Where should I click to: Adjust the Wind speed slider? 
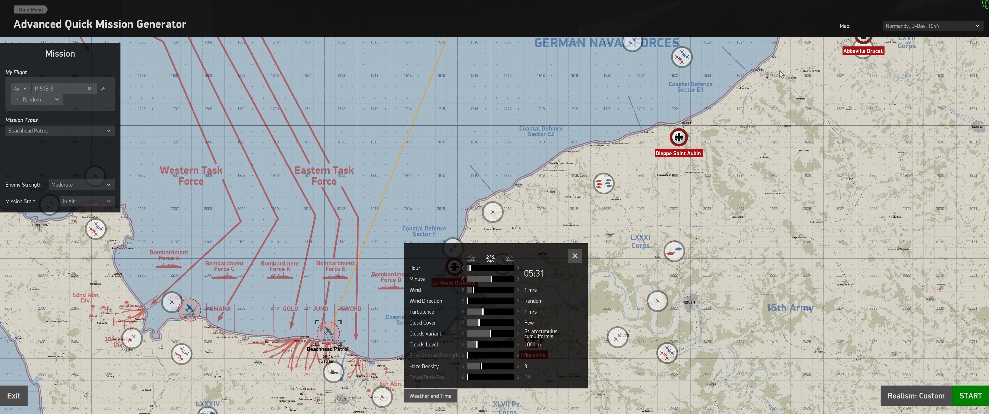click(x=490, y=290)
